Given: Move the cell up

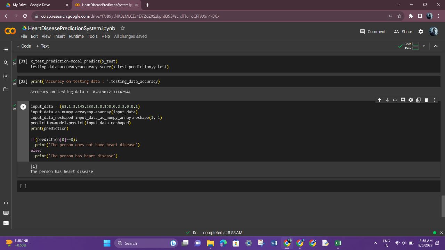Looking at the screenshot, I should coord(379,100).
